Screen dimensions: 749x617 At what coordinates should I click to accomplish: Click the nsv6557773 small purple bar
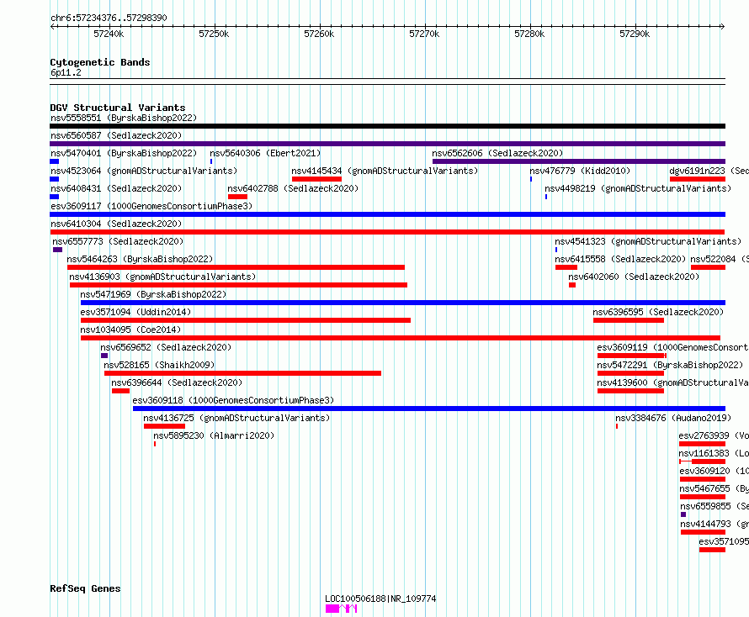point(57,250)
